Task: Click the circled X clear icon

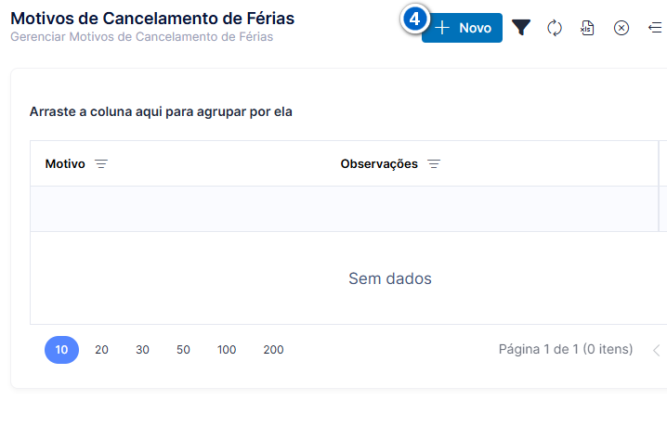Action: pos(621,28)
